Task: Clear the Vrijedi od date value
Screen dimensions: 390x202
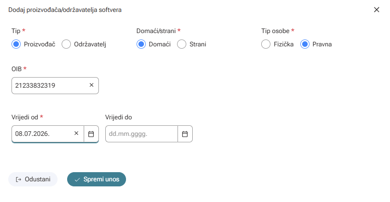Action: click(x=76, y=134)
